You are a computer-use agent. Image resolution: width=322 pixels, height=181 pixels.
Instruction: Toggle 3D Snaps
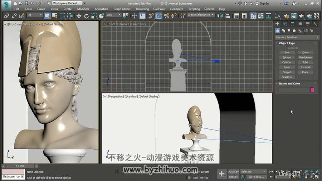pyautogui.click(x=151, y=16)
